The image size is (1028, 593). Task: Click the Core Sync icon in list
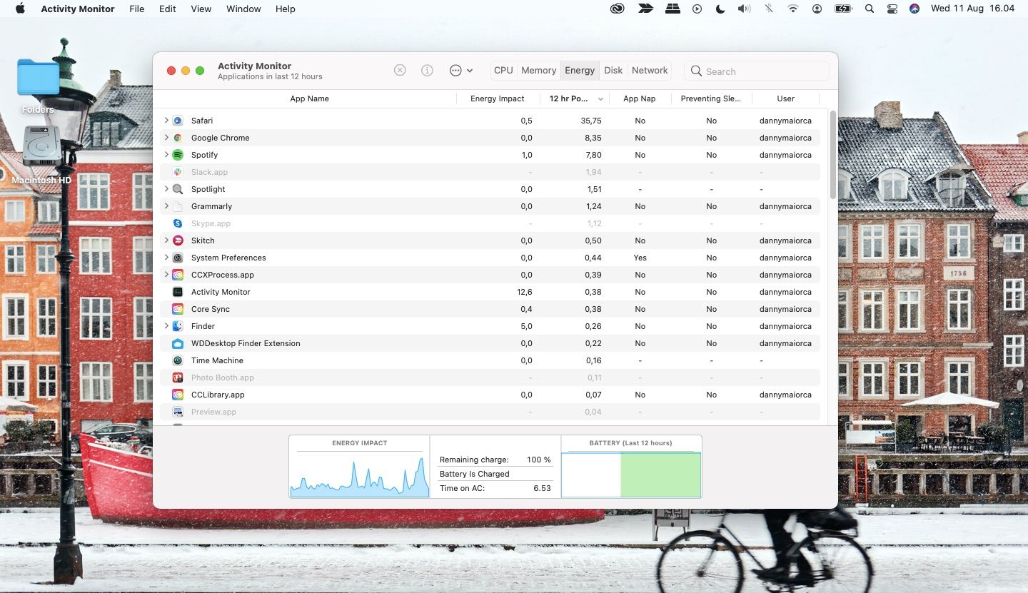click(x=178, y=309)
